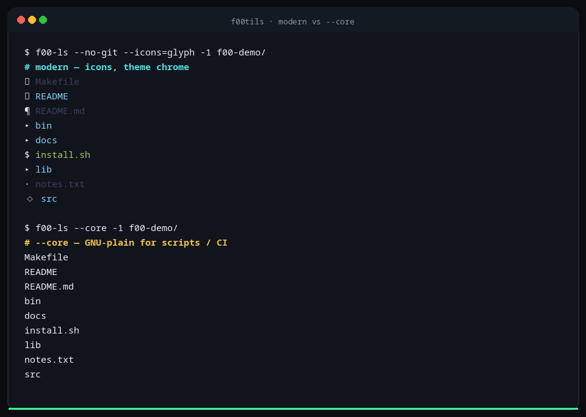Click the glyph icon beside dimmed Makefile
The image size is (586, 417).
[27, 81]
